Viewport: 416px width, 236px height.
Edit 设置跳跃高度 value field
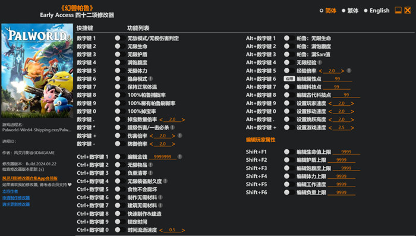coord(341,119)
